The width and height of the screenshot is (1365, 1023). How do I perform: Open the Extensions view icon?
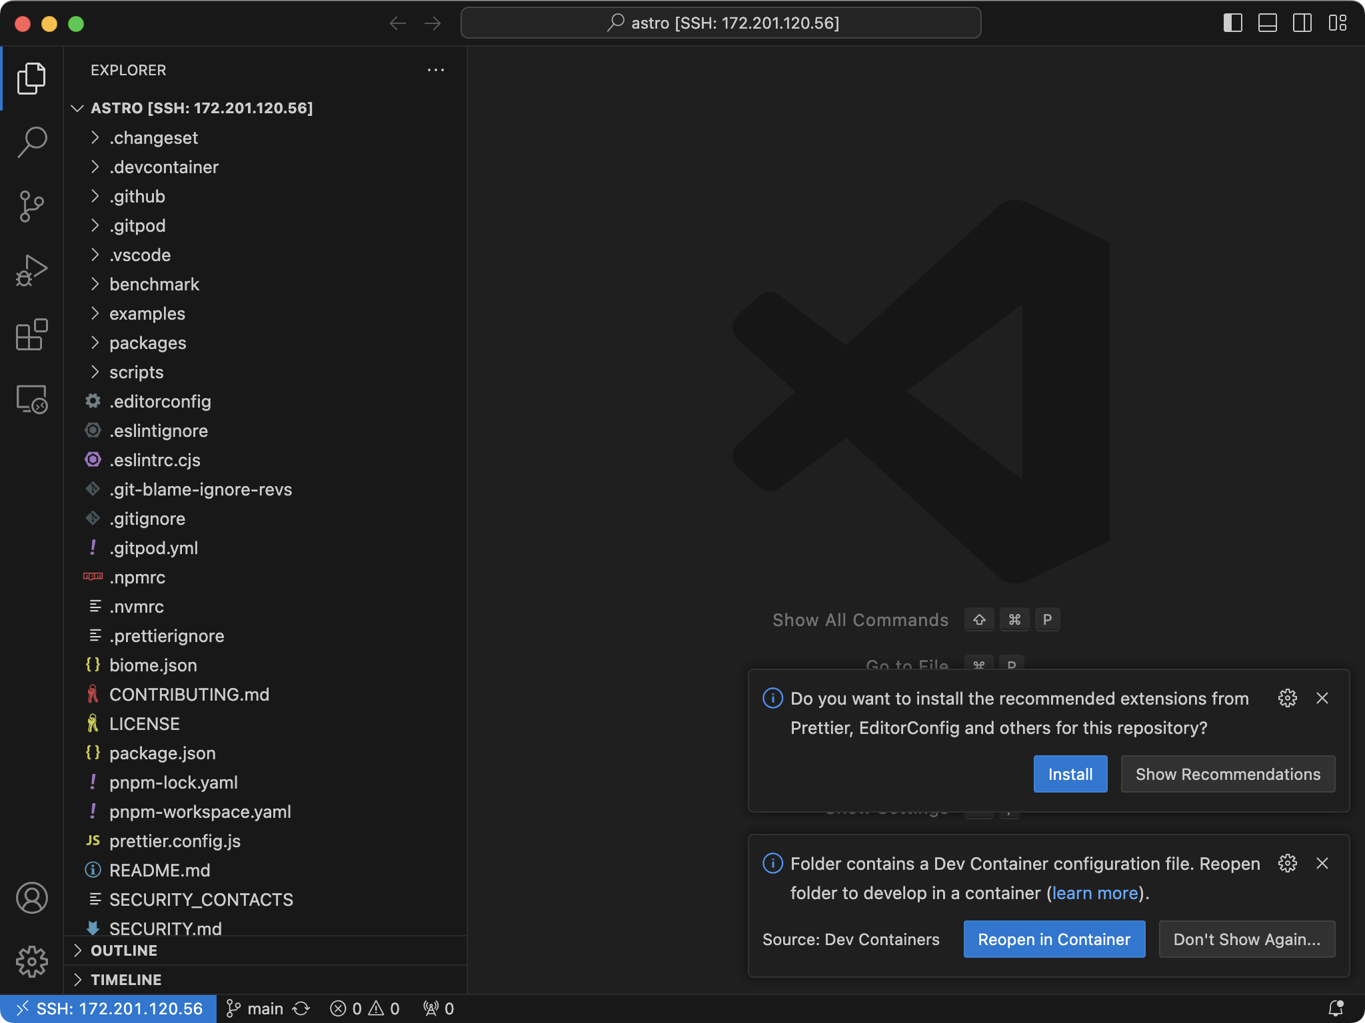click(x=31, y=334)
